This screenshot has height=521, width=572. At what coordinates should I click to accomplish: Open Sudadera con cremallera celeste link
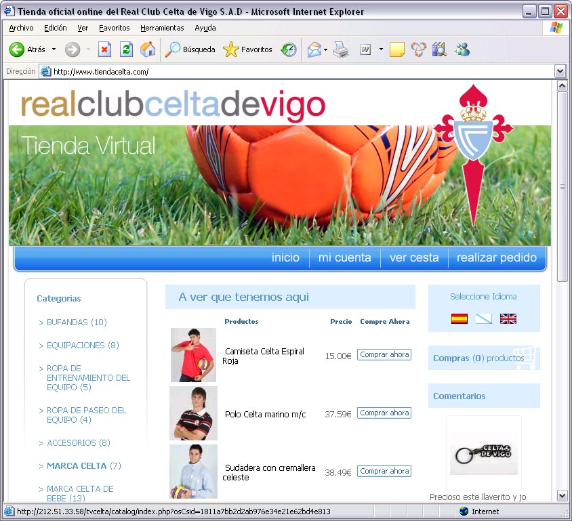[269, 472]
